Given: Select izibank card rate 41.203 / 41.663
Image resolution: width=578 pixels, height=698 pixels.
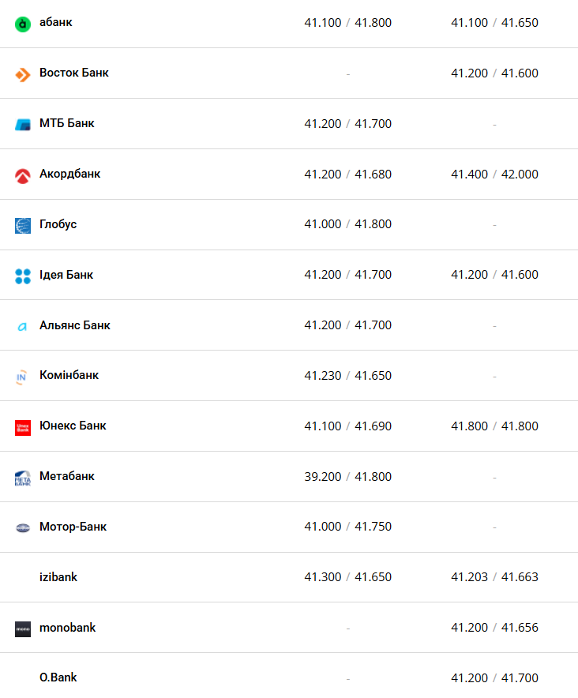Looking at the screenshot, I should (x=494, y=577).
